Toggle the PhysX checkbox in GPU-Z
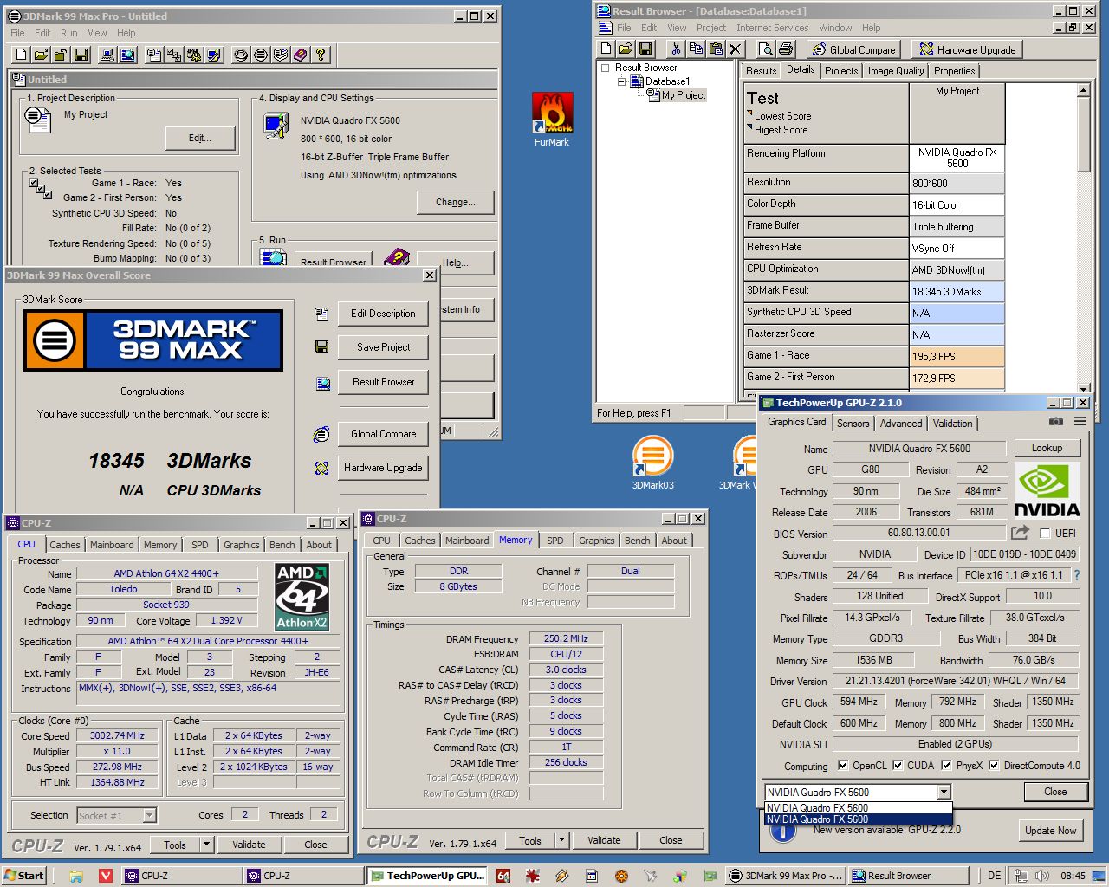 point(946,766)
